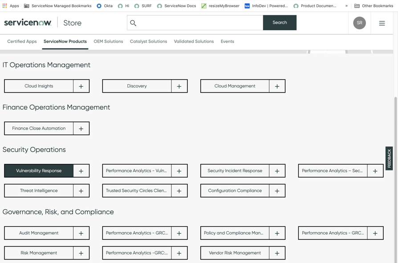Screen dimensions: 398x263
Task: Switch to the Catalyst Solutions tab
Action: tap(149, 41)
